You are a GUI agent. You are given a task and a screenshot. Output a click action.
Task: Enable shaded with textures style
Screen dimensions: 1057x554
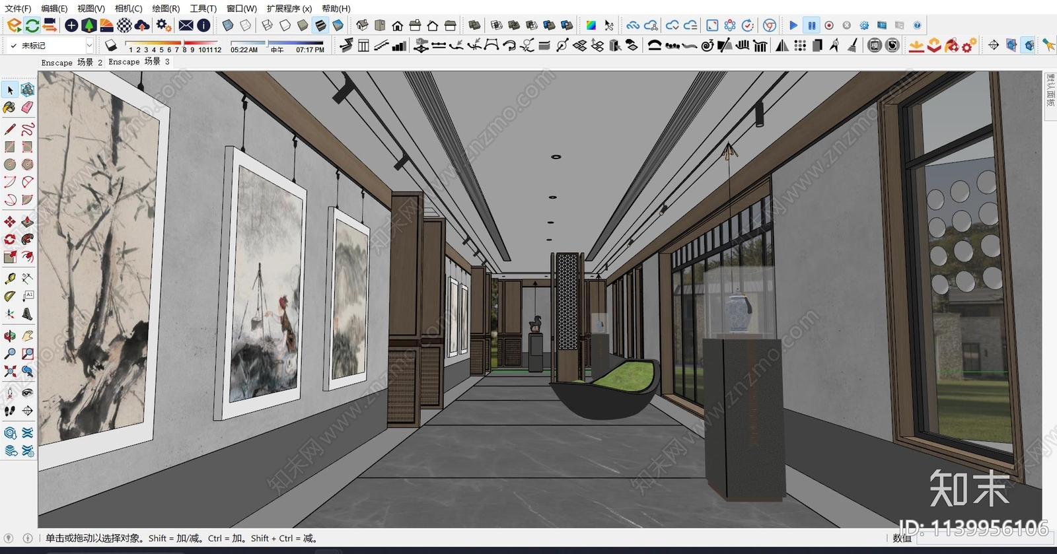tap(320, 25)
